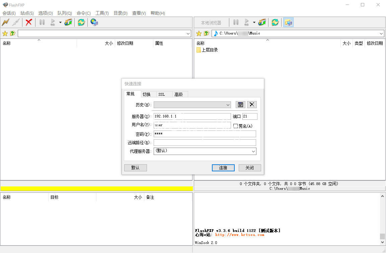Open the hrtsea.com link in log
This screenshot has width=386, height=253.
point(239,235)
